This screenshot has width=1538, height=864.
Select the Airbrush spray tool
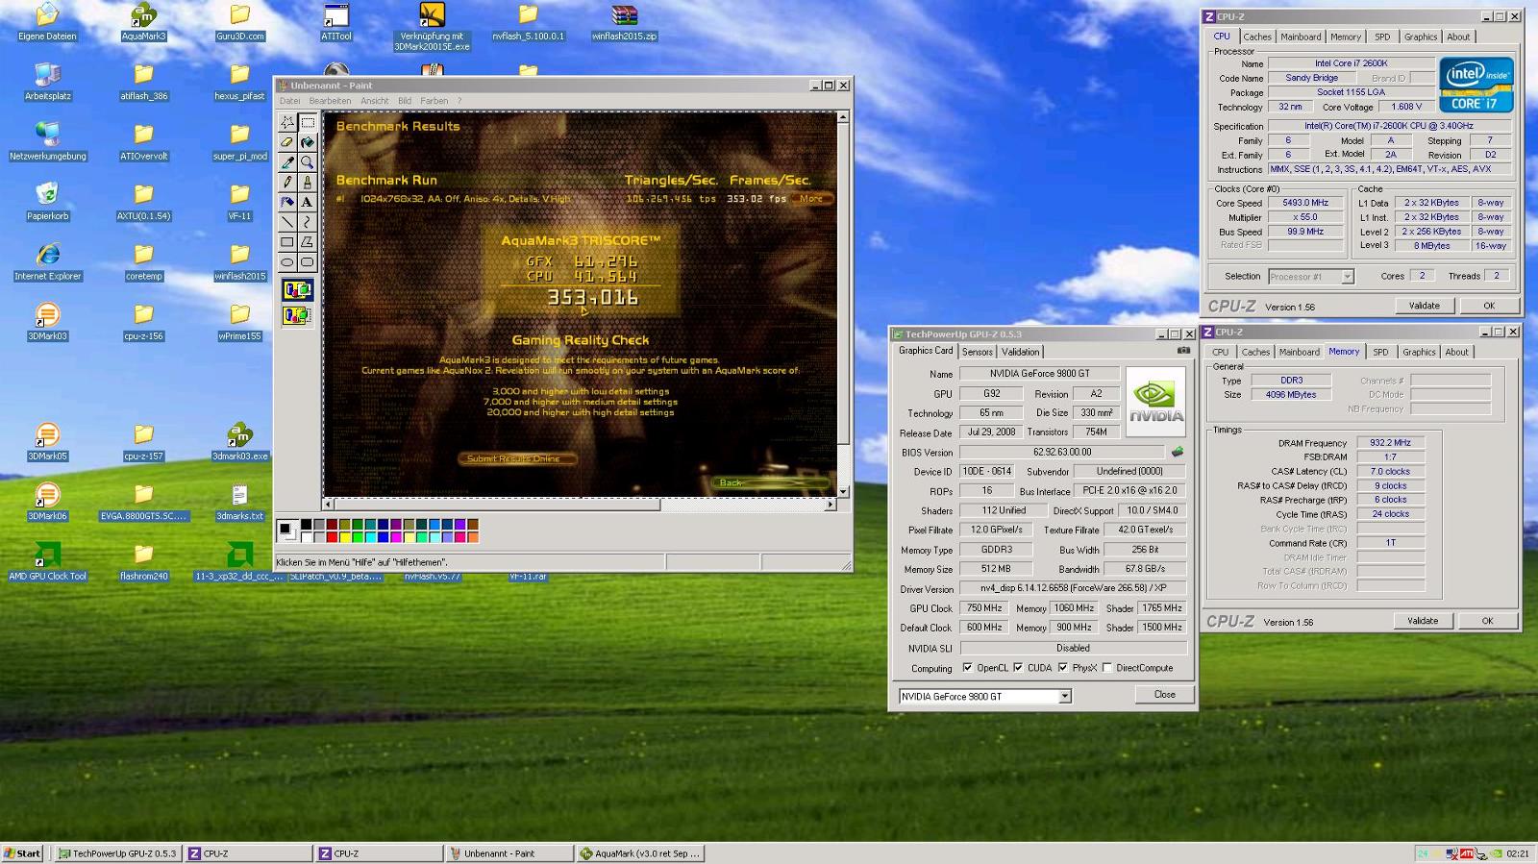(x=286, y=203)
